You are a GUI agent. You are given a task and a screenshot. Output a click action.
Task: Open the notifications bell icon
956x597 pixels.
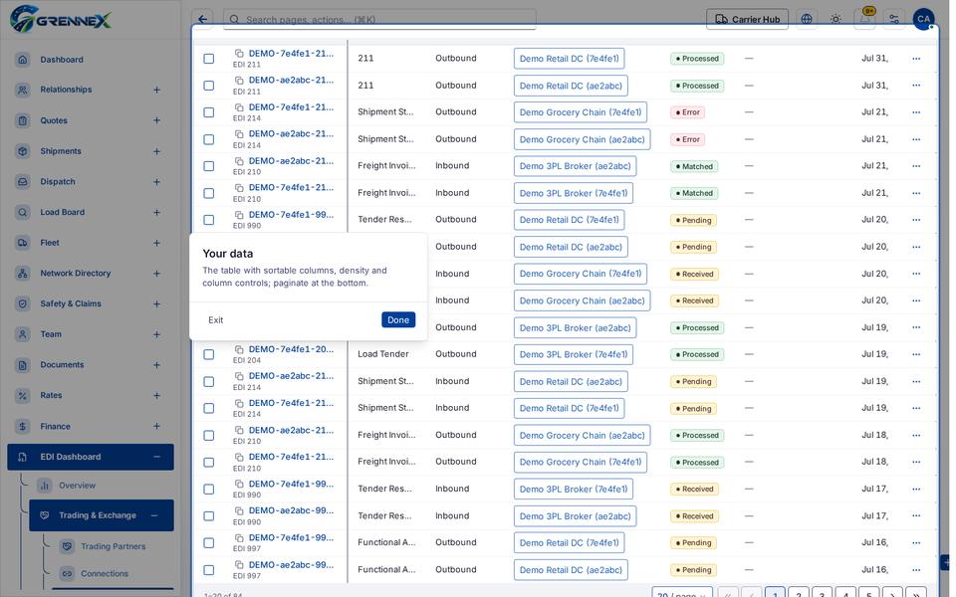pyautogui.click(x=865, y=19)
